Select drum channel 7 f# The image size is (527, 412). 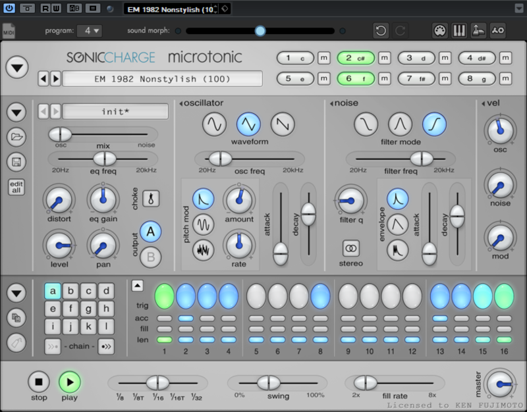point(416,78)
